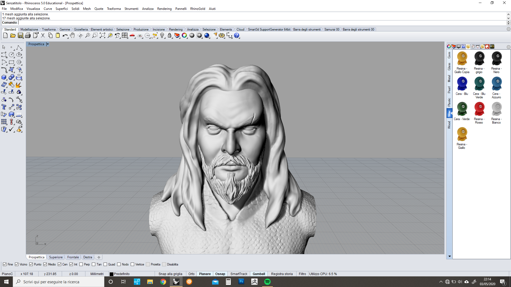Click the four-viewport layout icon

point(125,36)
